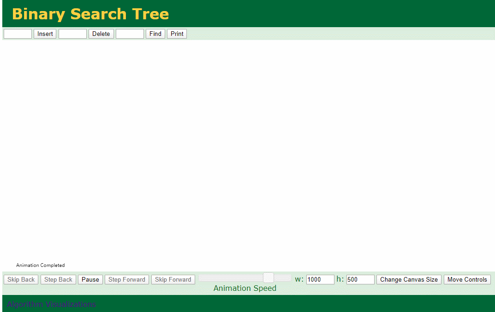Click the Insert button
This screenshot has height=312, width=495.
[45, 34]
